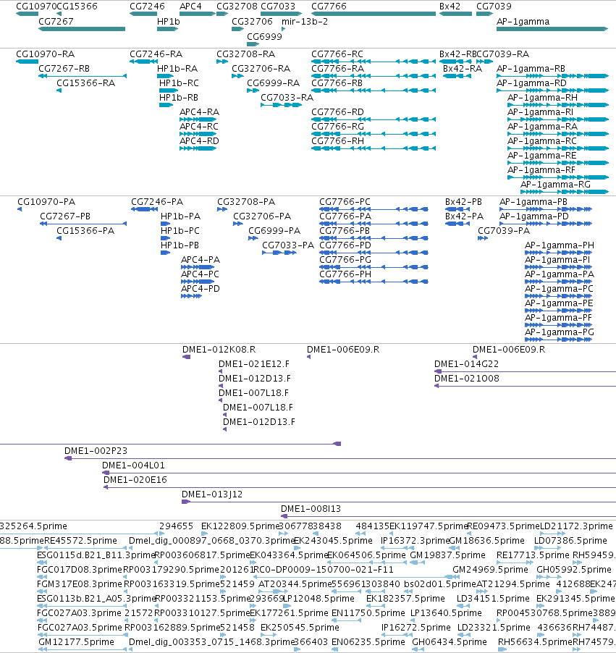Click EST LD07386.5prime

coord(570,541)
